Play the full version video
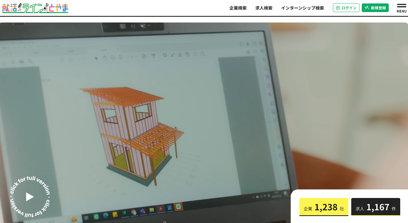 point(30,197)
